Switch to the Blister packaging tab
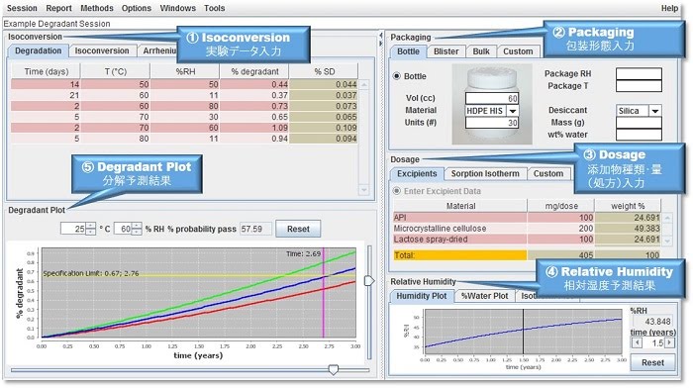The image size is (693, 388). click(x=445, y=51)
